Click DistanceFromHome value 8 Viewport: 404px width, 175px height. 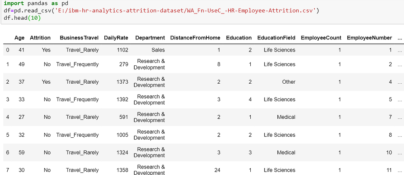(x=219, y=64)
